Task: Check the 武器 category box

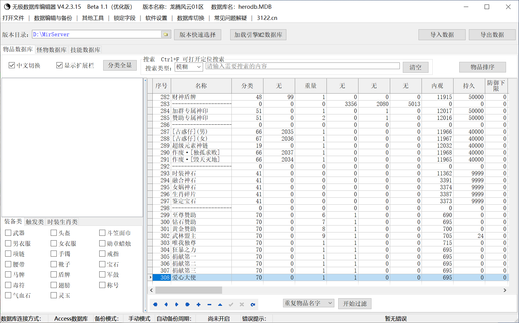Action: (x=8, y=233)
